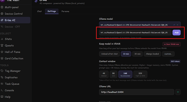Click the Help book icon
This screenshot has width=187, height=102.
click(x=2, y=97)
